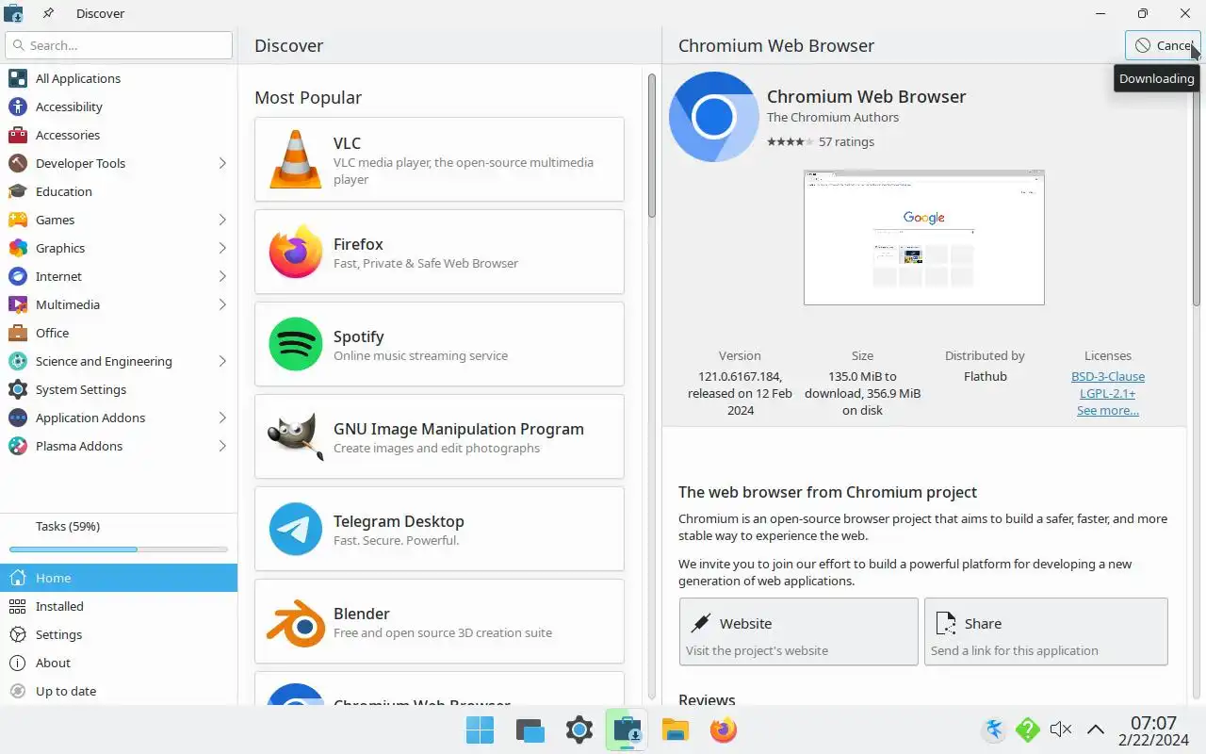
Task: Click the Tasks download progress bar
Action: (x=119, y=549)
